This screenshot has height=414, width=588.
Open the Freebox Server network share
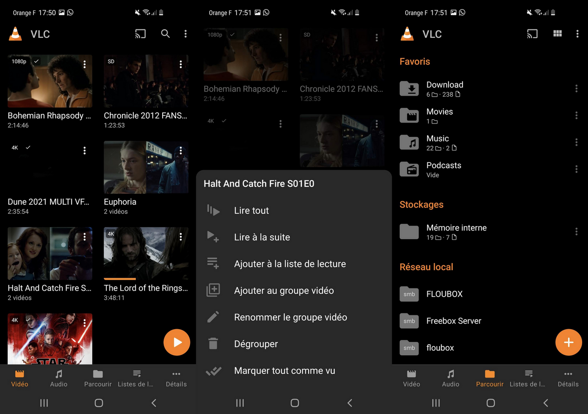point(490,321)
